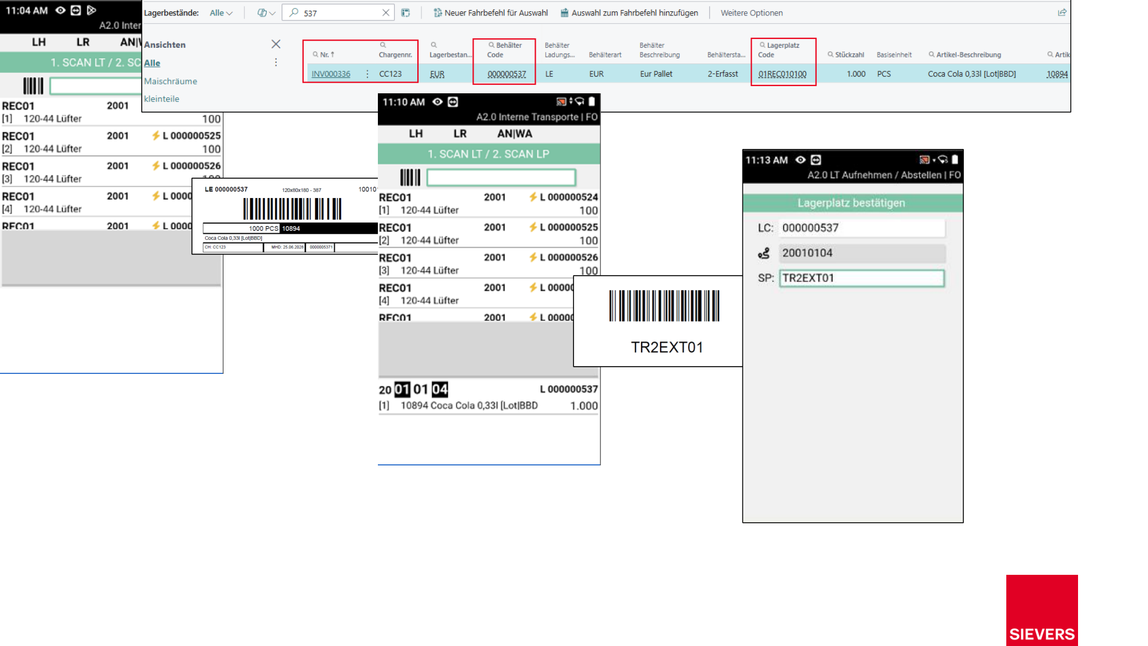Tap the barcode icon in the 11:04 AM phone
Viewport: 1148px width, 646px height.
click(33, 86)
